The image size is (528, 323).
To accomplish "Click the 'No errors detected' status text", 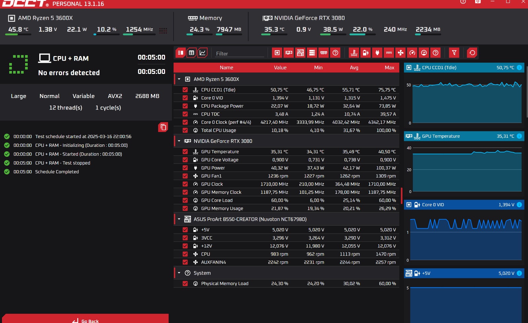I will coord(69,73).
